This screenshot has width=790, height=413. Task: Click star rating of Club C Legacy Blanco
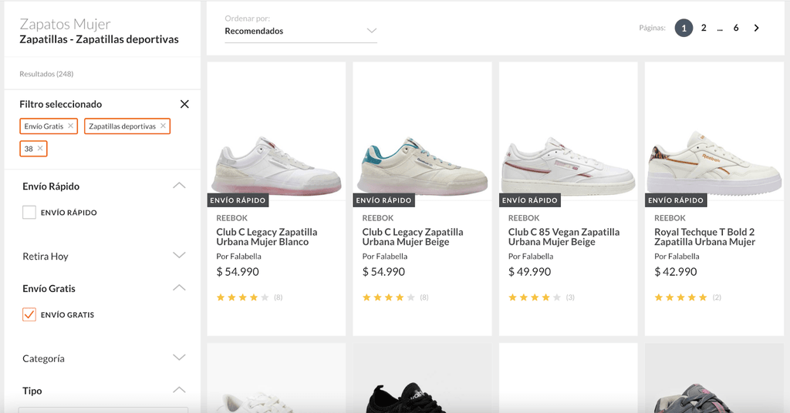242,297
